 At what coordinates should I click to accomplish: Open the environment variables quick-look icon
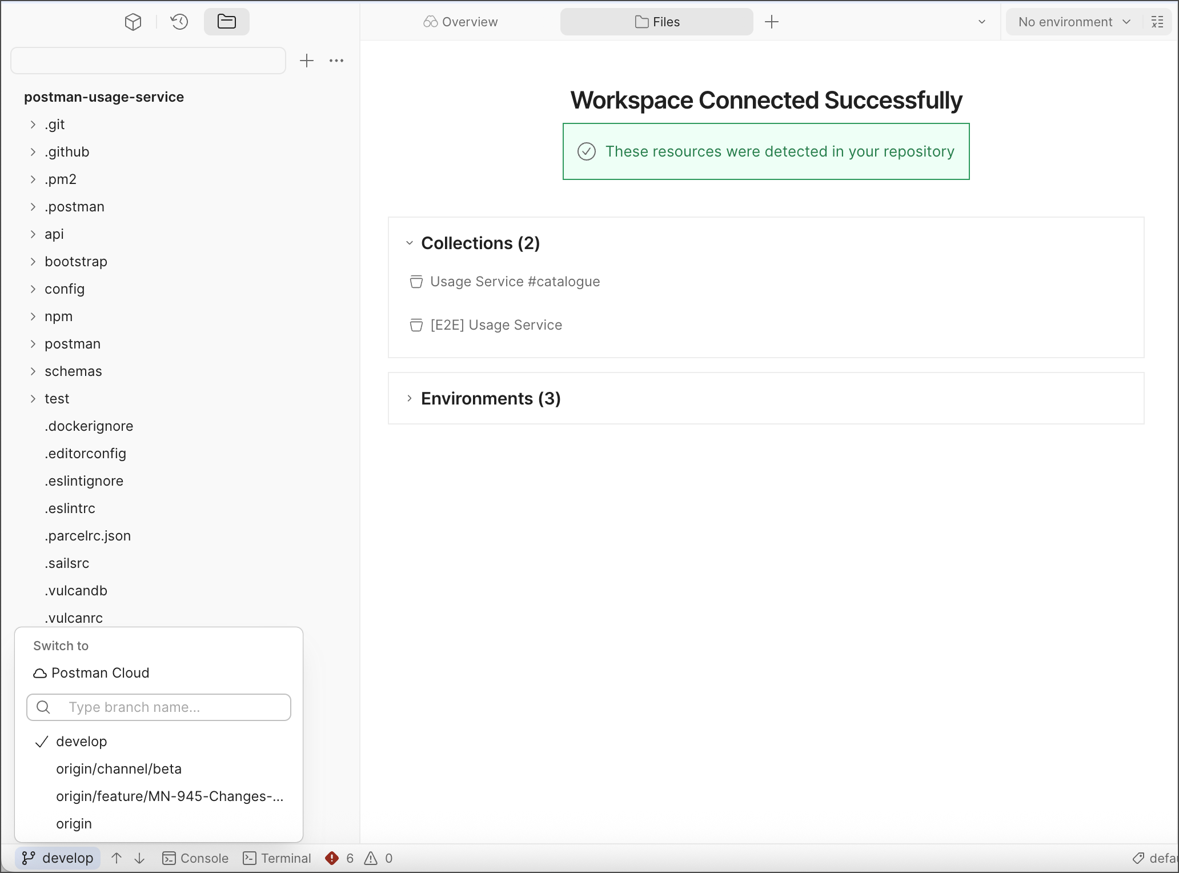pos(1157,22)
